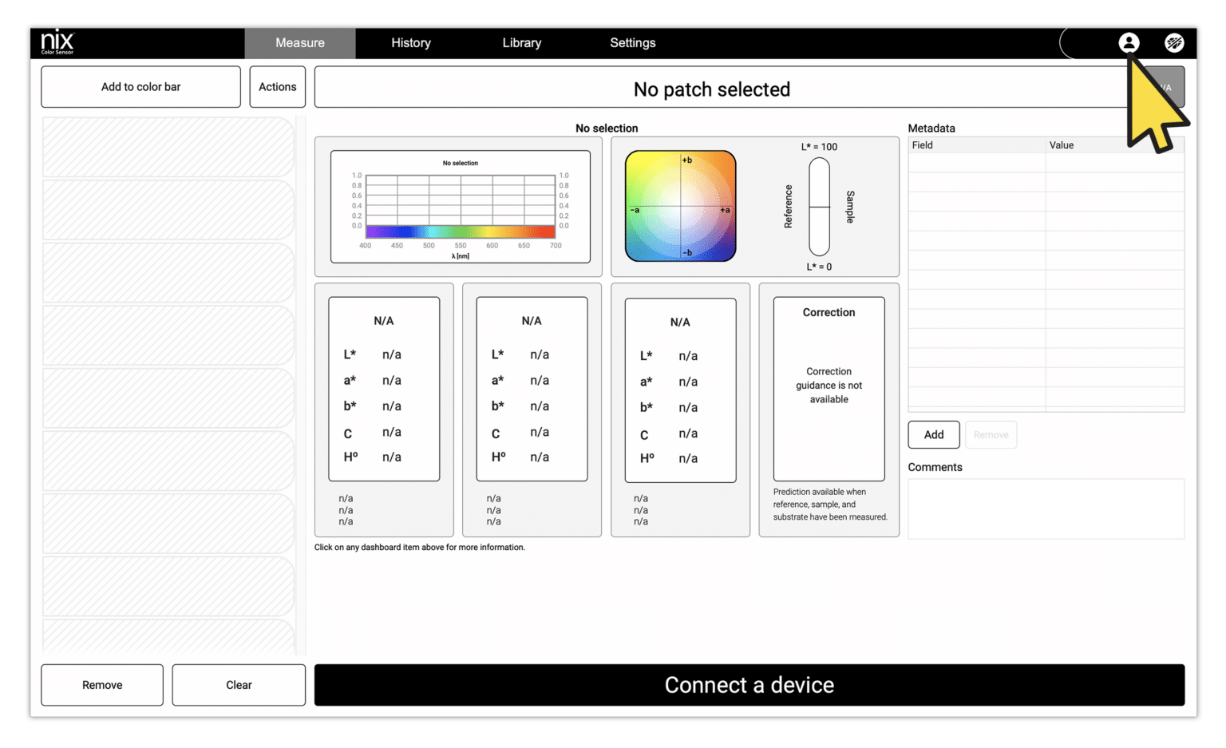The image size is (1226, 748).
Task: Click the Remove button below color bar
Action: (102, 685)
